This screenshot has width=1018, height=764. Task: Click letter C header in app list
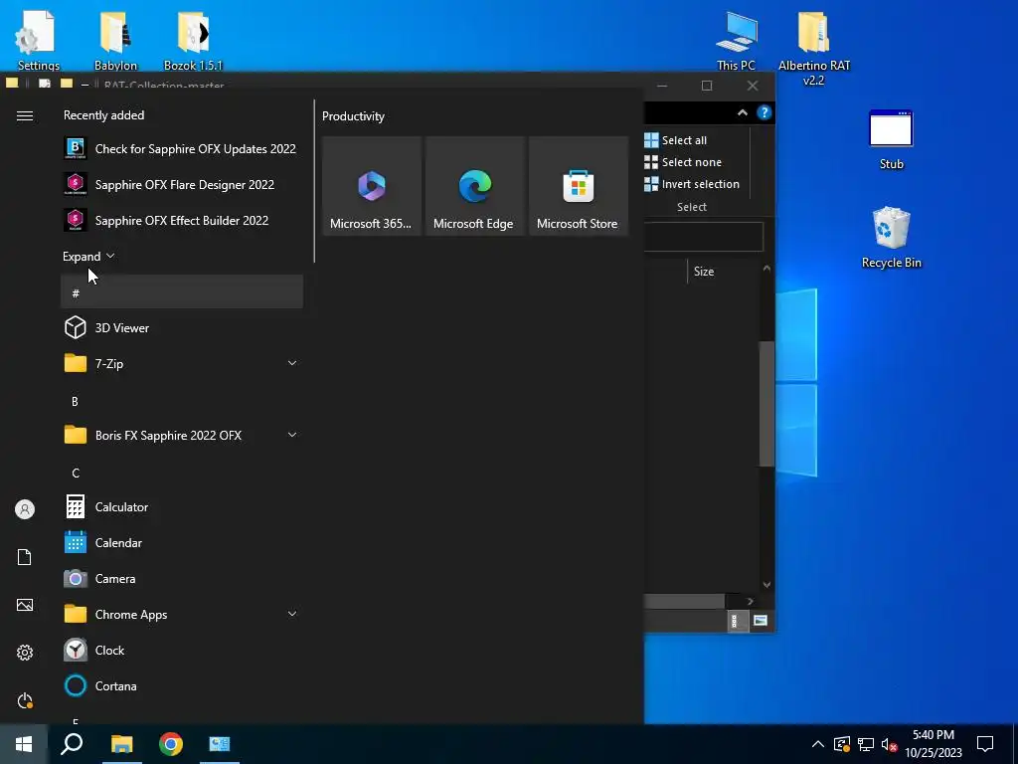[76, 473]
